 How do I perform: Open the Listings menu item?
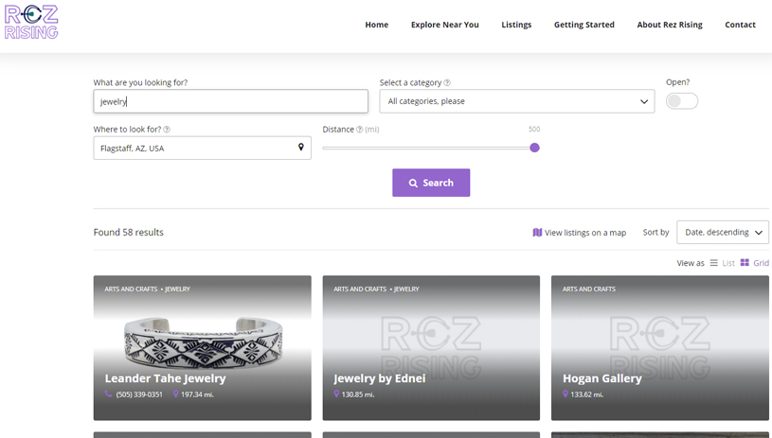point(516,25)
